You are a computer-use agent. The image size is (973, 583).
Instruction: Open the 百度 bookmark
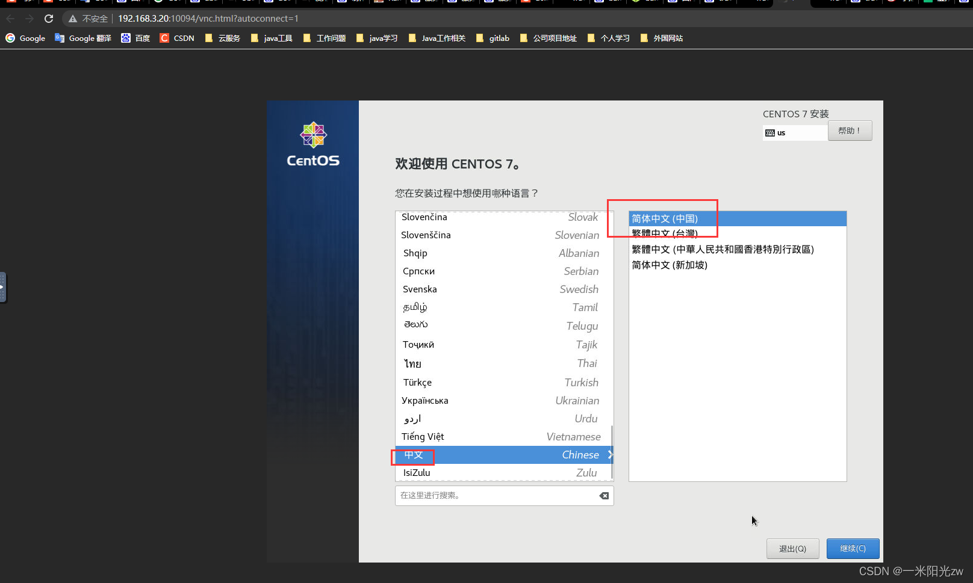tap(135, 38)
